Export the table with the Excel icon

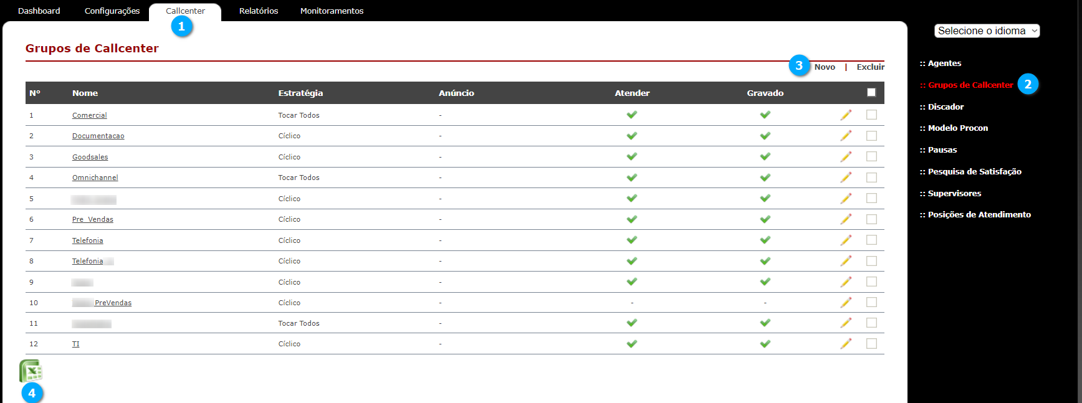pos(31,371)
